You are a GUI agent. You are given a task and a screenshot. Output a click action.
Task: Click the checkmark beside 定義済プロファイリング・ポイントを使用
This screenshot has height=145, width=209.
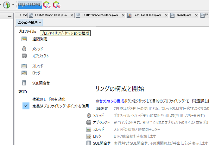pyautogui.click(x=26, y=106)
